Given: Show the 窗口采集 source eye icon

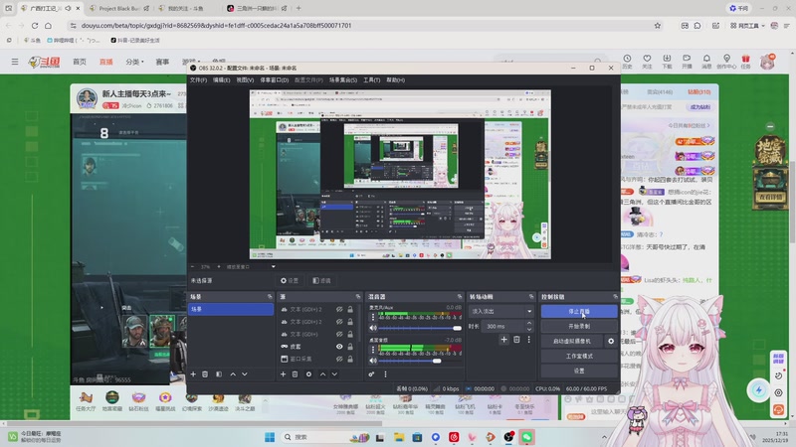Looking at the screenshot, I should click(339, 359).
